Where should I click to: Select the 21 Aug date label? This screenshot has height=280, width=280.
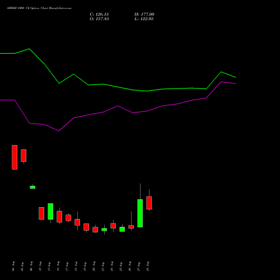tap(103, 266)
